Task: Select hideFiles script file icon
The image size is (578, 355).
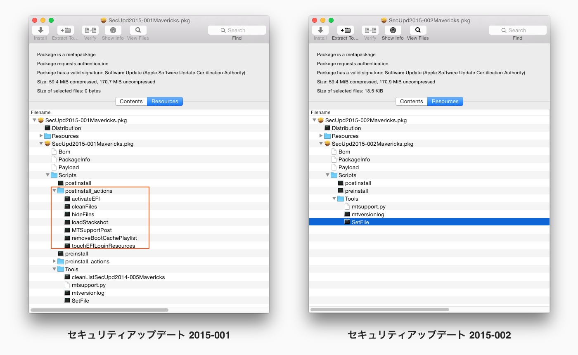Action: (67, 214)
